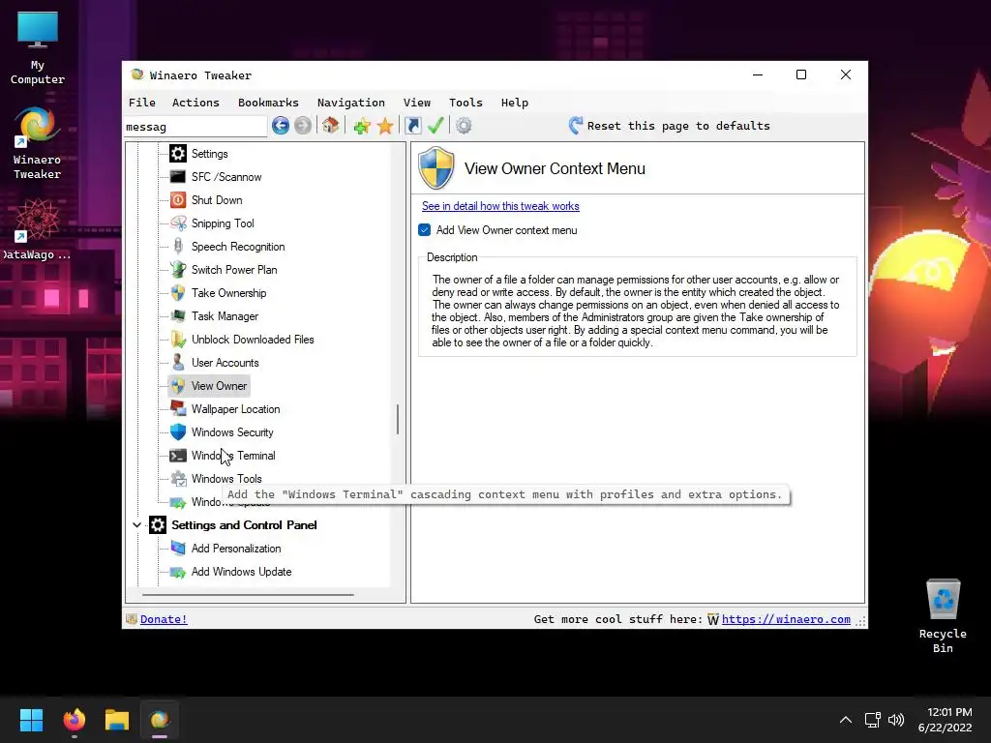Open the Help menu
Viewport: 991px width, 743px height.
pyautogui.click(x=515, y=103)
